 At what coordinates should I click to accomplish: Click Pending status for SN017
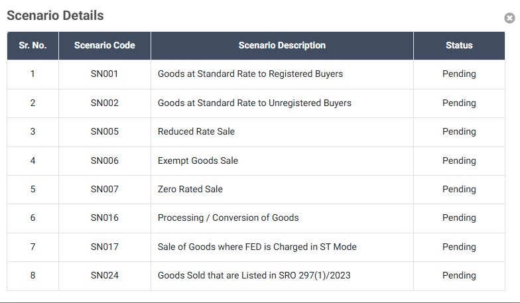point(459,247)
